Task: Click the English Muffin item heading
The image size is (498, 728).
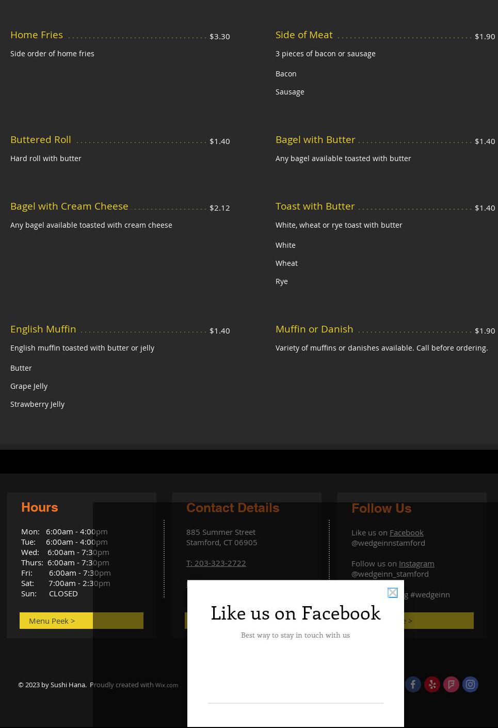Action: click(43, 329)
